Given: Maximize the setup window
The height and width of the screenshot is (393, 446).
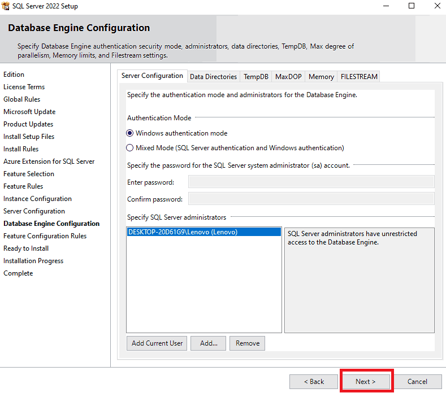Looking at the screenshot, I should pos(411,6).
